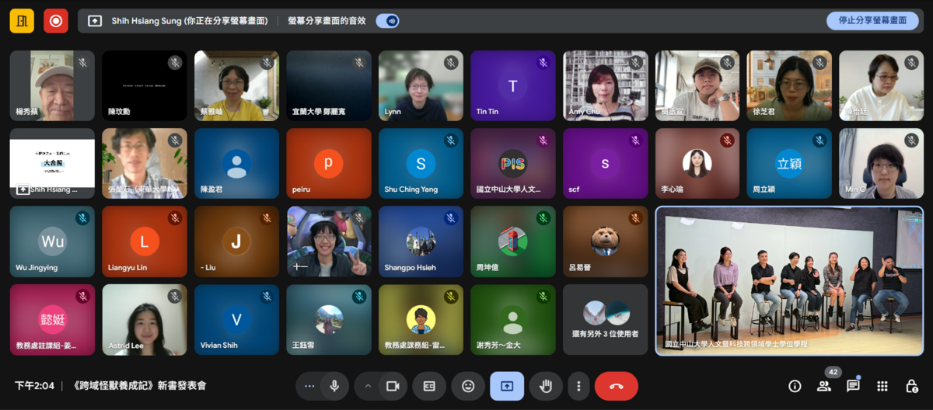Open audio settings via three-dots beside mic
The width and height of the screenshot is (933, 410).
(x=310, y=386)
